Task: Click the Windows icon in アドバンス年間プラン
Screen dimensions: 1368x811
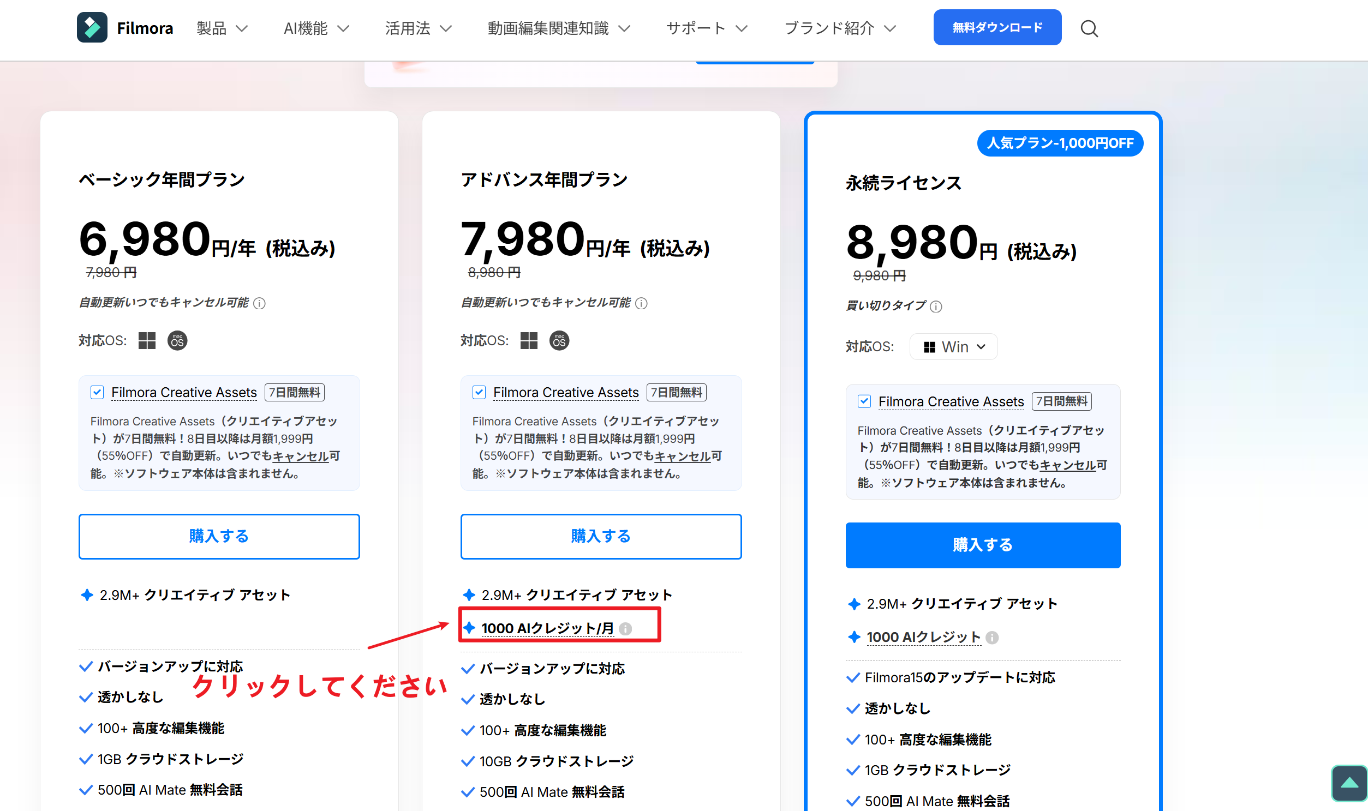Action: coord(529,340)
